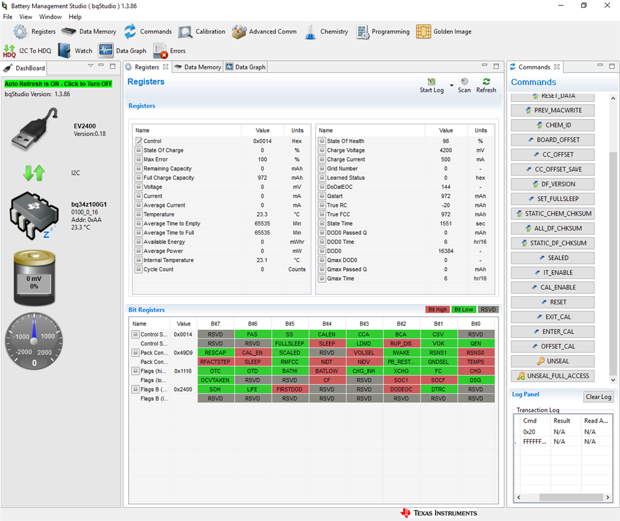Close the Registers tab with its X
Image resolution: width=620 pixels, height=521 pixels.
coord(166,67)
